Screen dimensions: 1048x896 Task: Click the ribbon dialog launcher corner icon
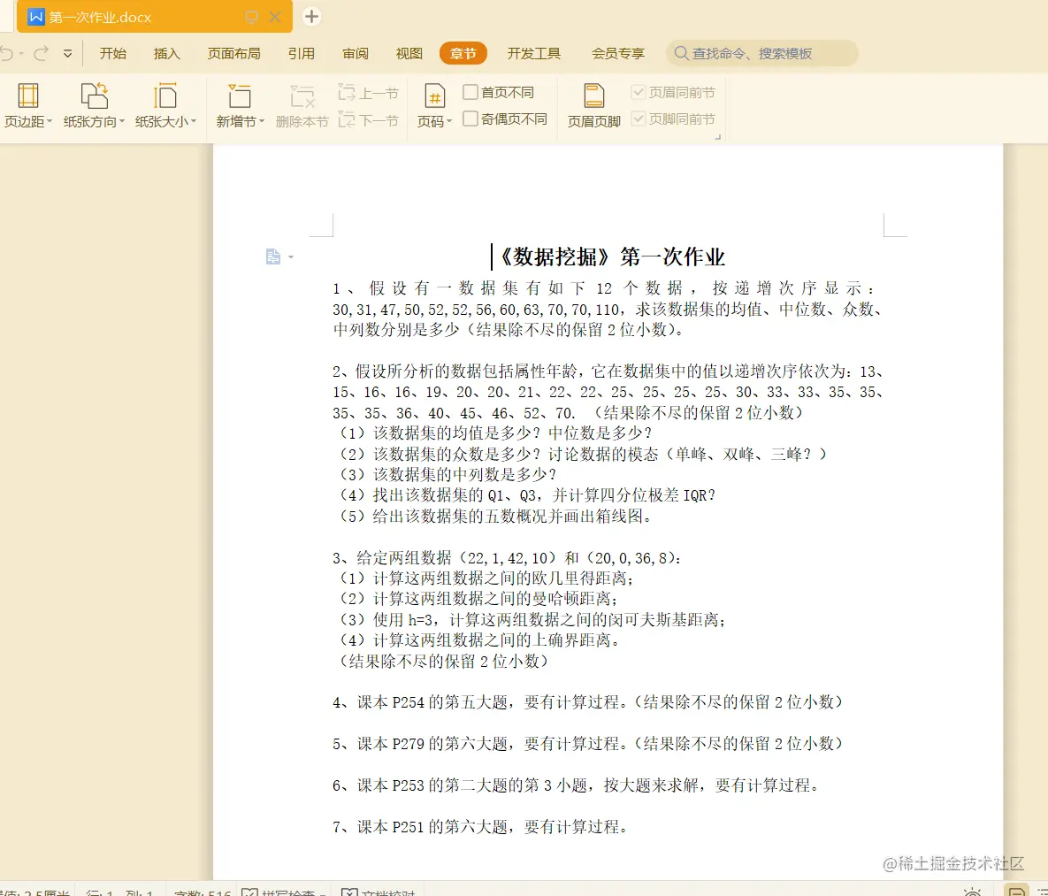coord(718,136)
